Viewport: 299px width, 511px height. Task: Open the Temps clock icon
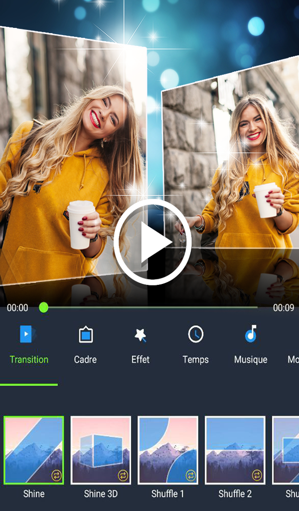click(195, 334)
